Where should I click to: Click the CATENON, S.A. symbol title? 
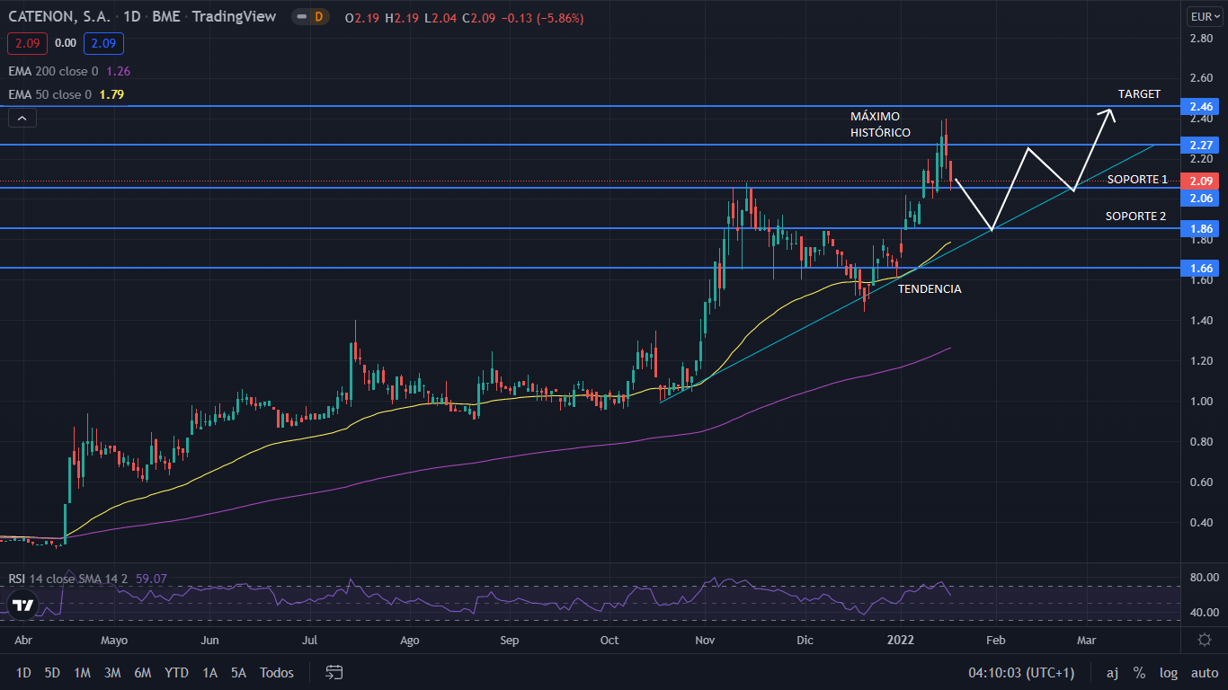[x=58, y=17]
